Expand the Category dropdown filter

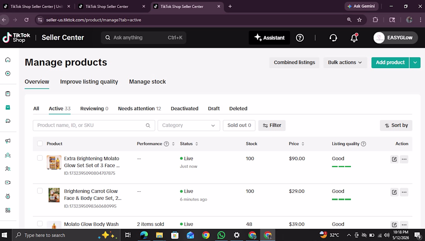click(x=189, y=126)
